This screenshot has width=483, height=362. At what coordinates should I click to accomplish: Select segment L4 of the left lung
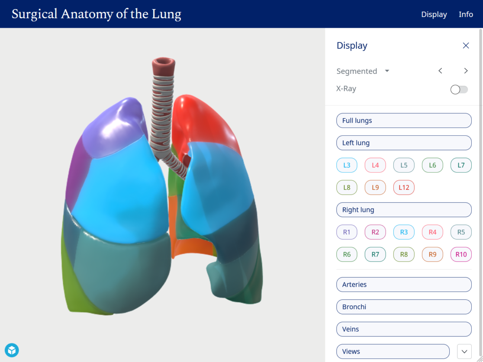[375, 165]
